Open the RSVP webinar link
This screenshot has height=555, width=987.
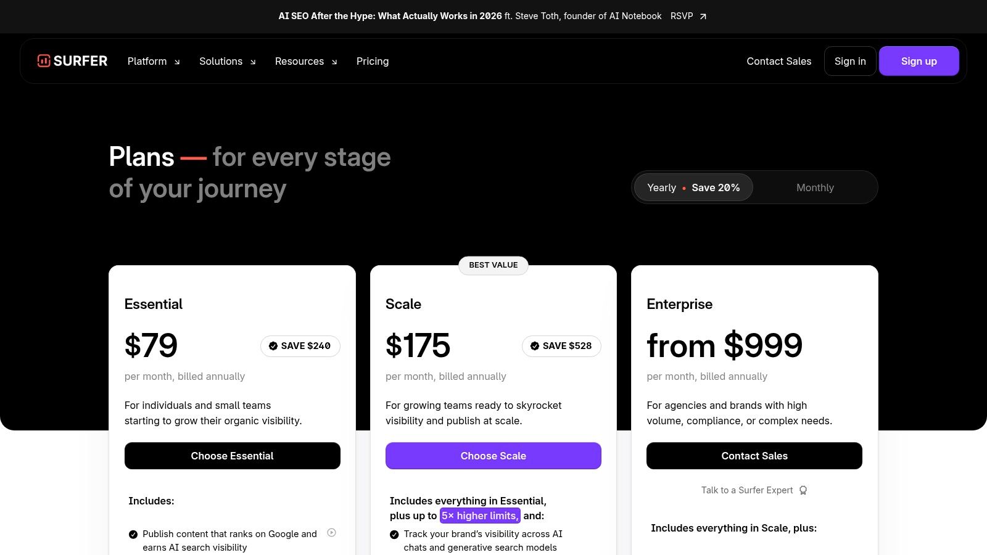point(681,16)
